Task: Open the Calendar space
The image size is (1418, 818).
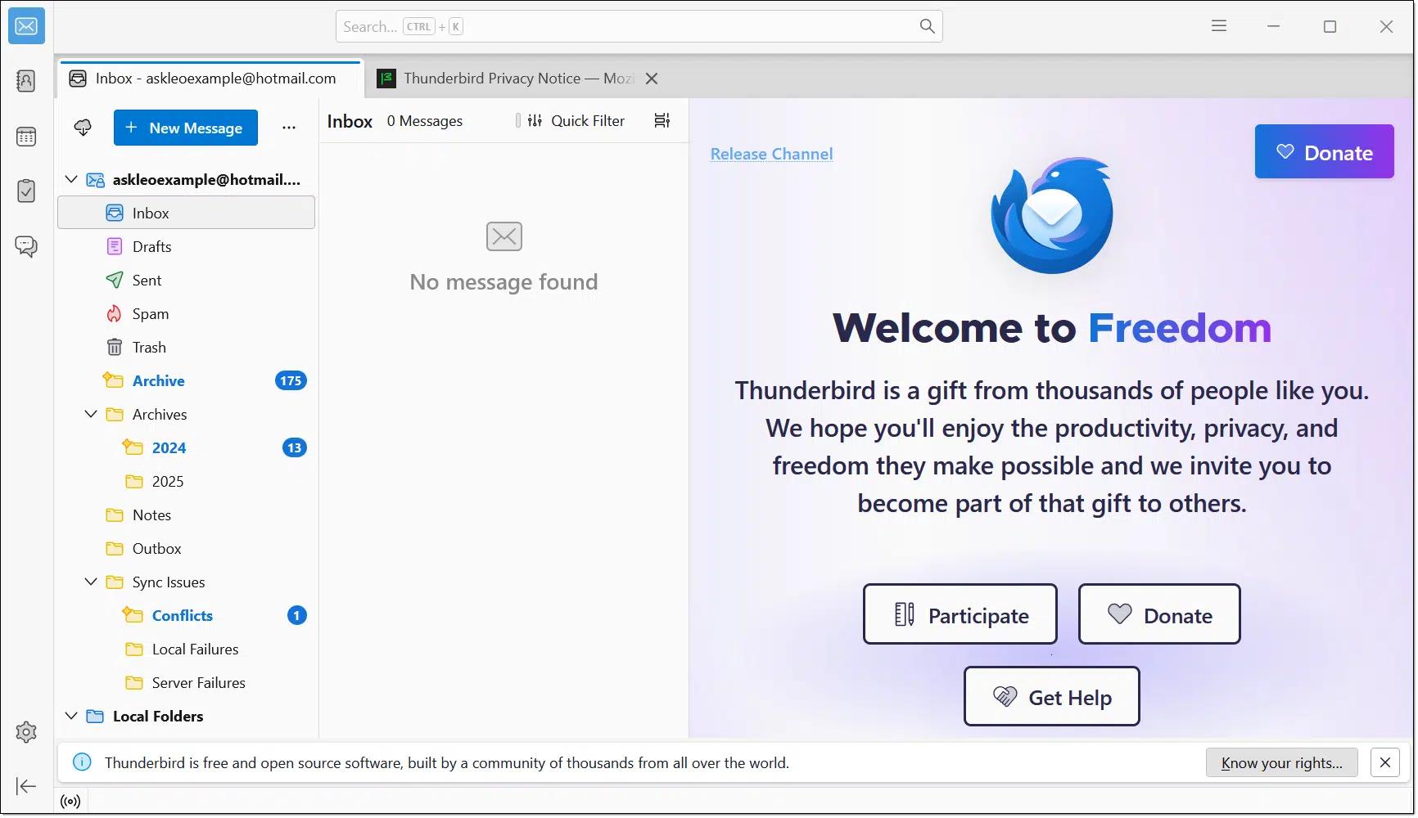Action: click(x=26, y=137)
